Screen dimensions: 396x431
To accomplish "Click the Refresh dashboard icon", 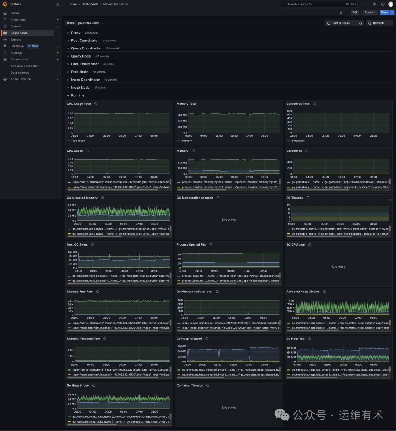I will (370, 23).
